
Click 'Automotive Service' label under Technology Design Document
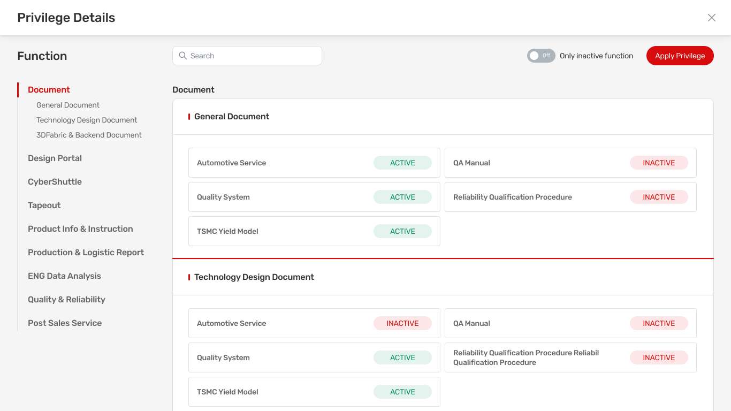tap(231, 323)
